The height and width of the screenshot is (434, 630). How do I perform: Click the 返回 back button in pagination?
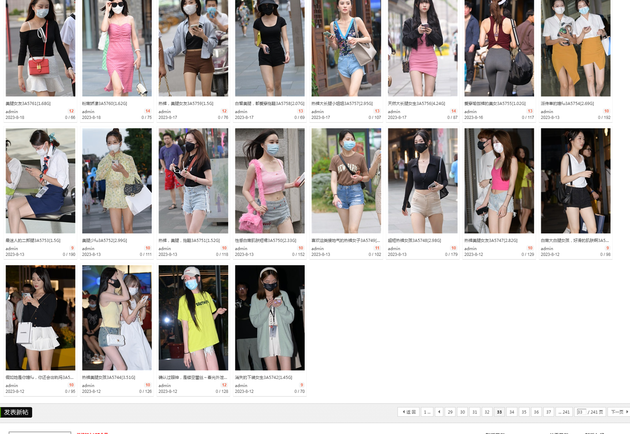pos(408,412)
